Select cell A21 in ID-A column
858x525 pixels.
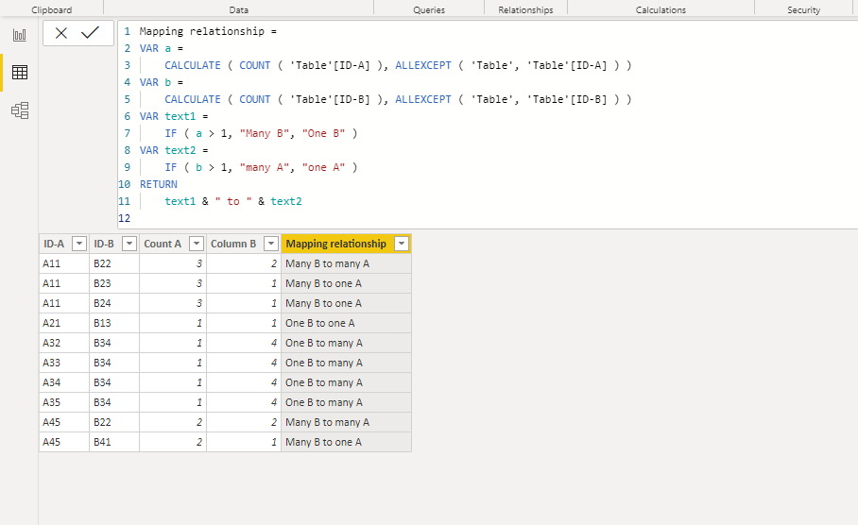pyautogui.click(x=64, y=323)
